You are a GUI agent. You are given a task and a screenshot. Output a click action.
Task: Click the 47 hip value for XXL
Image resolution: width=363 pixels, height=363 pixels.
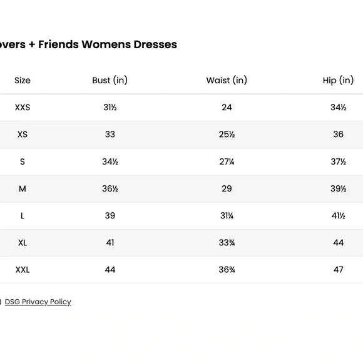pos(338,270)
